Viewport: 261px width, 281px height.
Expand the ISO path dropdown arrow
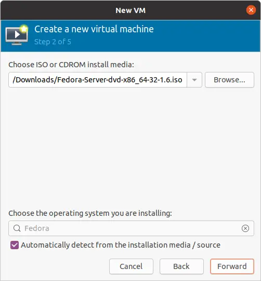[194, 80]
